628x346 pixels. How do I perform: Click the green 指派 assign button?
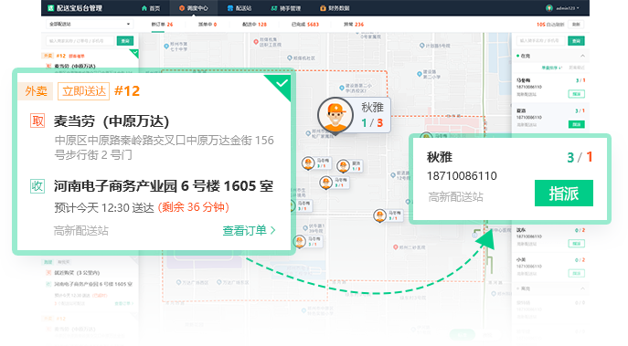564,194
